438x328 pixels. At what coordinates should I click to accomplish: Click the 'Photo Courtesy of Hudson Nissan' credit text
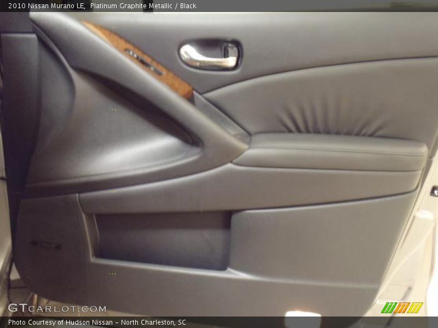(x=61, y=323)
